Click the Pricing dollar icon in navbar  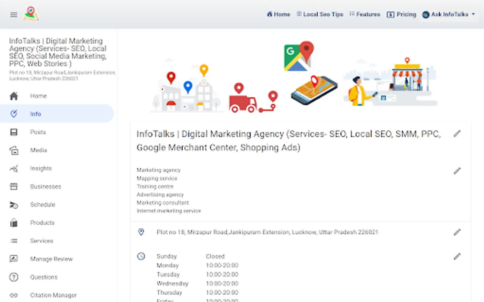pos(391,14)
